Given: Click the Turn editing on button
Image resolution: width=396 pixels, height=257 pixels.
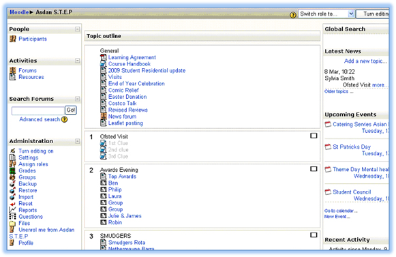Looking at the screenshot, I should [x=373, y=14].
